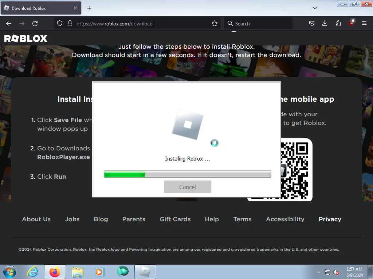Switch to Roblox installer taskbar button
The height and width of the screenshot is (279, 373).
tap(145, 272)
